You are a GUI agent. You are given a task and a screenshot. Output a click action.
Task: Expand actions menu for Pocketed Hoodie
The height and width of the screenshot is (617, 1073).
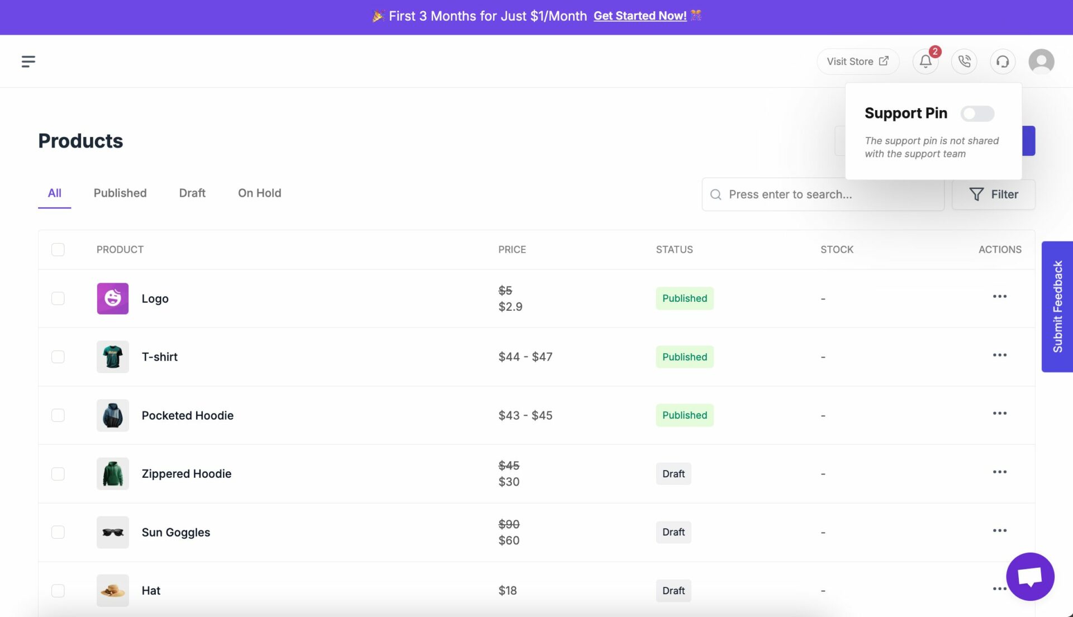[x=999, y=414]
